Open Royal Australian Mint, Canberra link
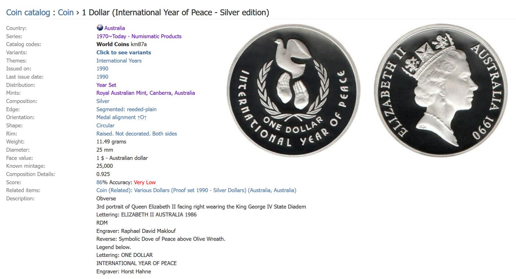The width and height of the screenshot is (516, 279). [x=146, y=93]
